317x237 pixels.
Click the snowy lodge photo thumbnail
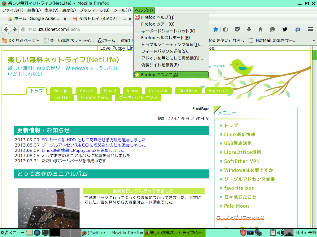[49, 208]
